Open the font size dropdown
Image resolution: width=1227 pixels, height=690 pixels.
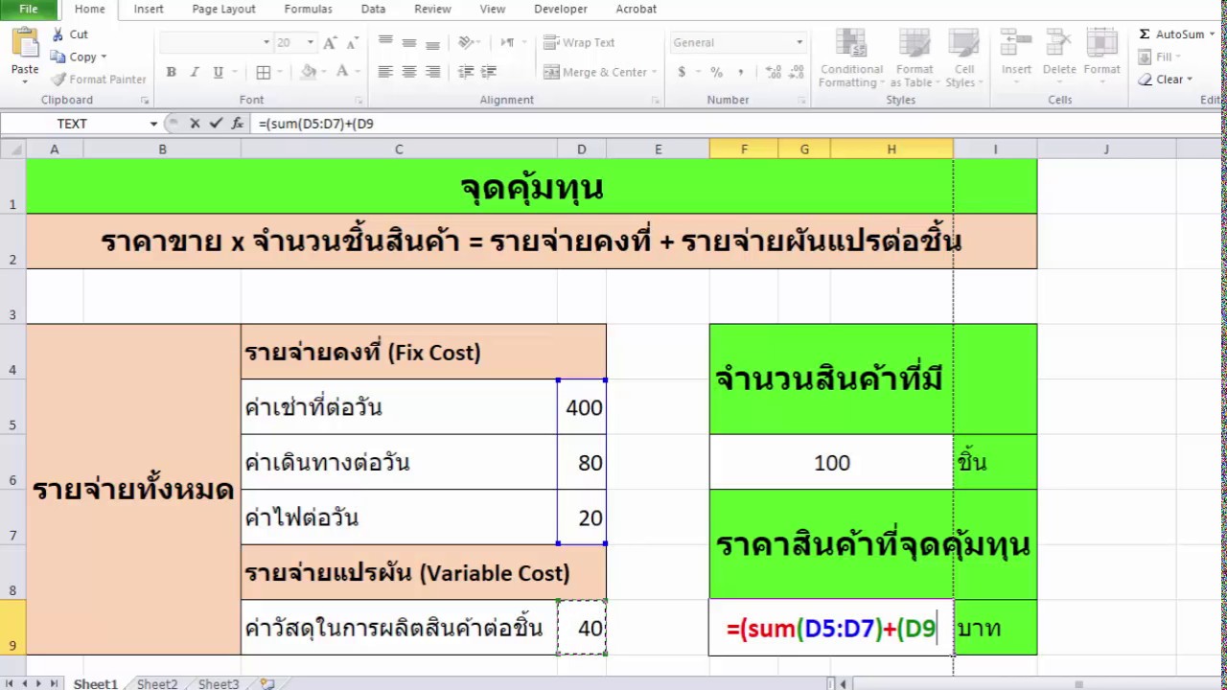click(x=310, y=42)
